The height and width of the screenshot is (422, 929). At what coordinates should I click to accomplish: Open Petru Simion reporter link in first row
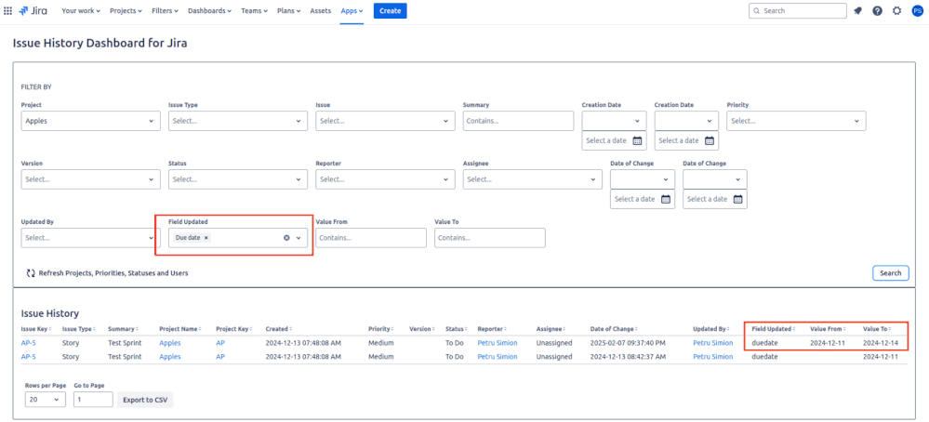(x=498, y=342)
